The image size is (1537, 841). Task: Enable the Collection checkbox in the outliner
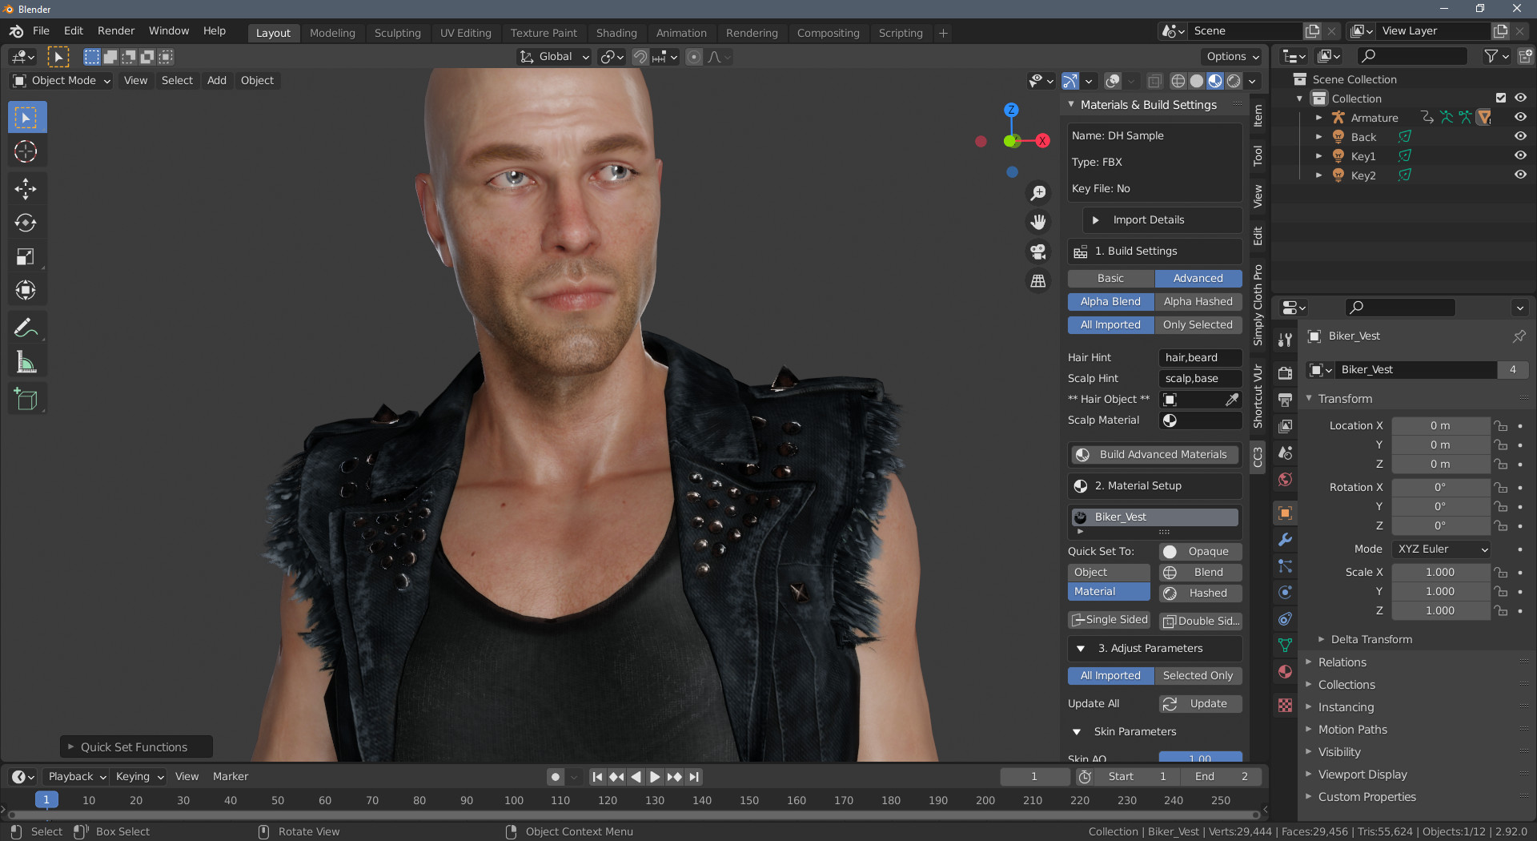1501,98
